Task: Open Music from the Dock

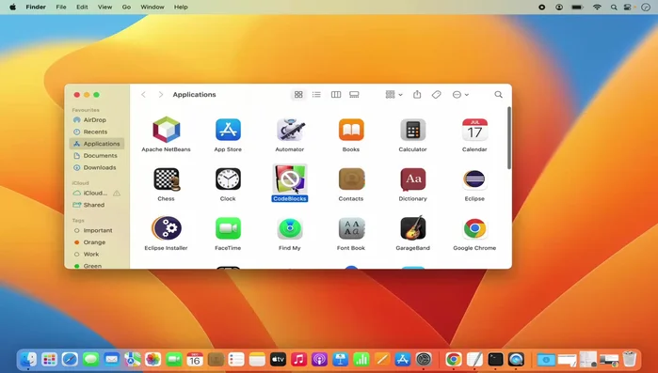Action: (x=298, y=359)
